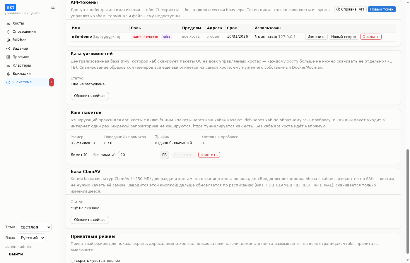Click Отозвать to revoke n8n-demo token
The width and height of the screenshot is (410, 263).
click(371, 37)
